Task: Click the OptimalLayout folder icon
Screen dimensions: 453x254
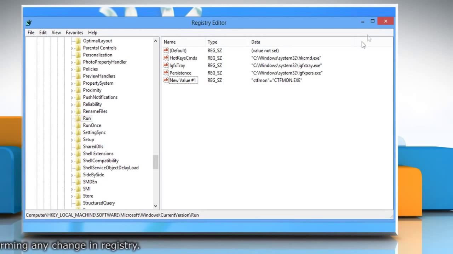Action: pyautogui.click(x=78, y=41)
